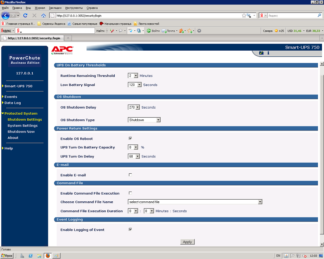Viewport: 324px width, 259px height.
Task: Open Command File Execution Duration minutes dropdown
Action: coord(133,211)
